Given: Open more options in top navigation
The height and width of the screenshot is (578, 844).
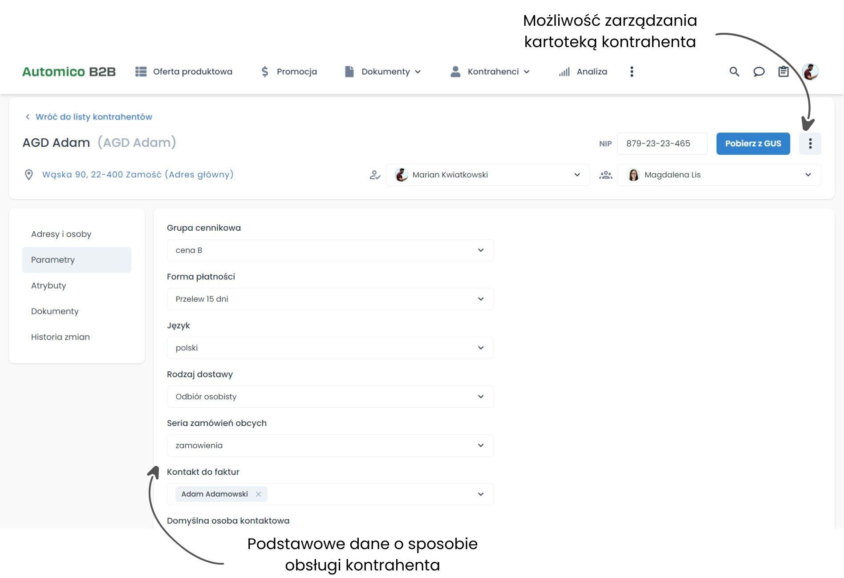Looking at the screenshot, I should [632, 72].
